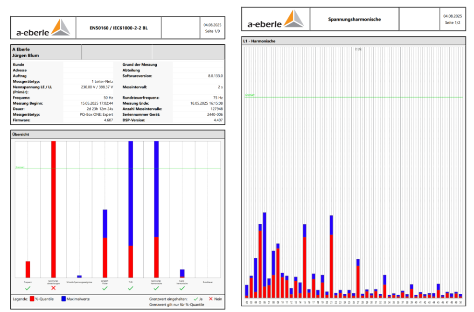This screenshot has height=312, width=474.
Task: Click the empty Grund der Messung field
Action: 198,64
